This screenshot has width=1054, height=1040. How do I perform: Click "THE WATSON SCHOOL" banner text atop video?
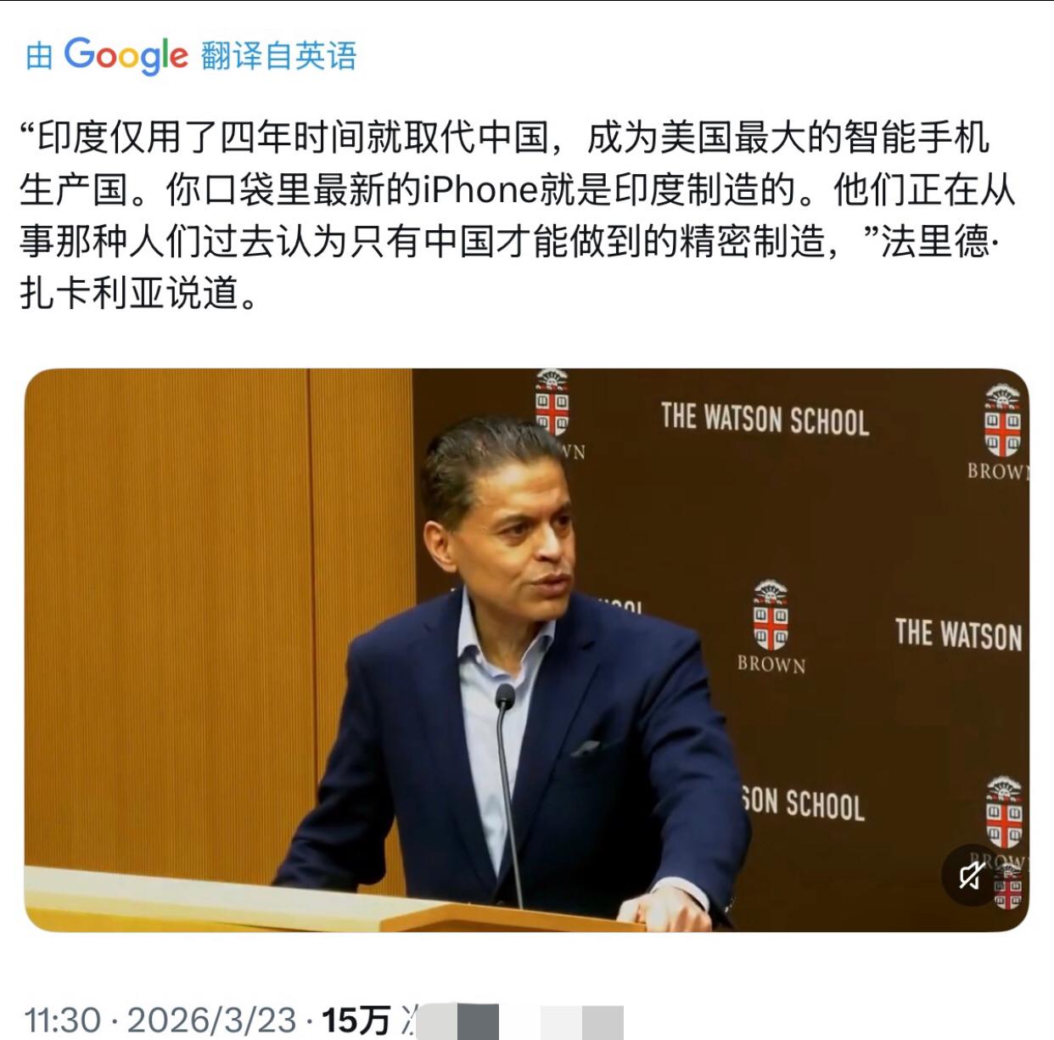[765, 419]
